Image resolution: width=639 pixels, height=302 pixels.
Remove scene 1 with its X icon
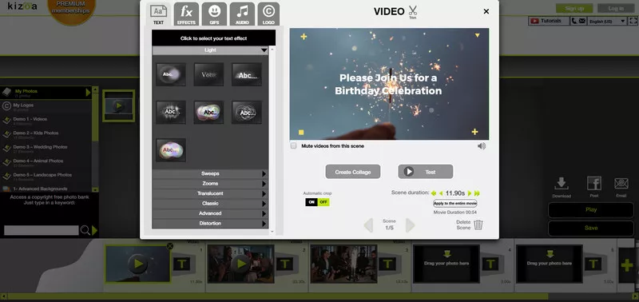point(170,246)
